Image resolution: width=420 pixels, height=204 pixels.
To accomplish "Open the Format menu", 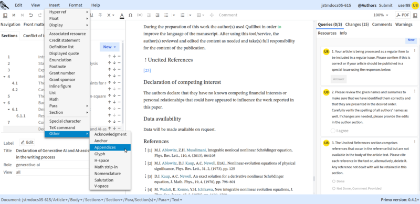I will (x=76, y=5).
